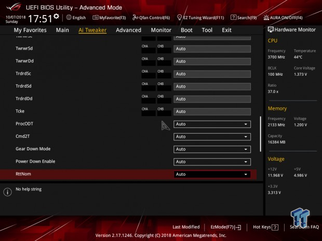Click the +3.3V reading 3.313 V

pos(274,193)
